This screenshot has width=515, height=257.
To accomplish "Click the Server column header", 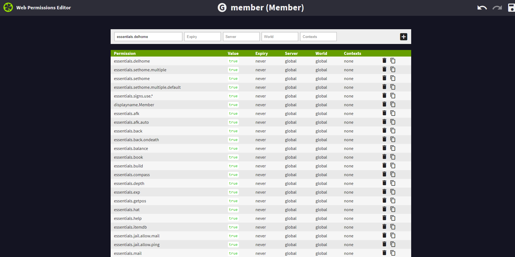I will click(x=291, y=54).
